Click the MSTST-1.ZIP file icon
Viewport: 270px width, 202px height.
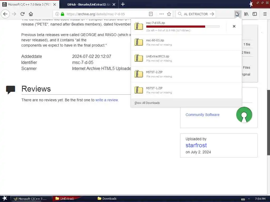point(139,90)
